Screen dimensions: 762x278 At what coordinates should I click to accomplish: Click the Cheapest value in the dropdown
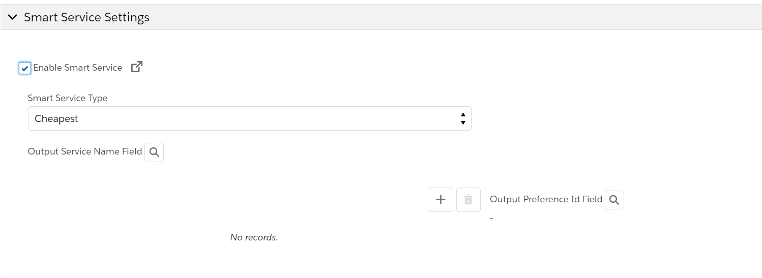coord(56,118)
